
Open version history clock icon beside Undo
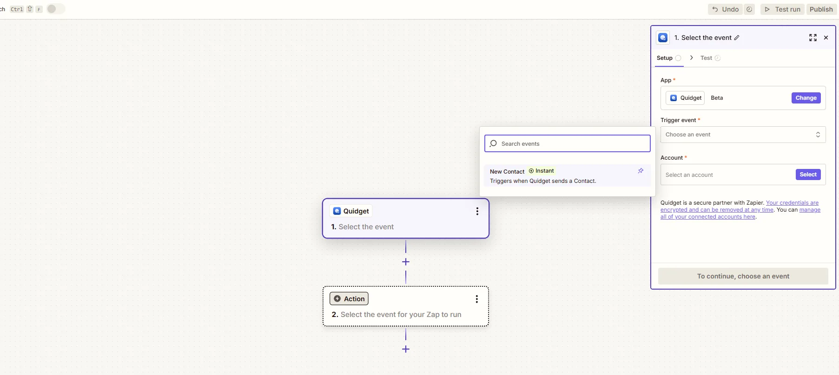(749, 9)
